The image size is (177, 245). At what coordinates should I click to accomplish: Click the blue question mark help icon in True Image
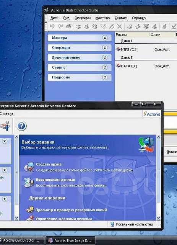21,126
